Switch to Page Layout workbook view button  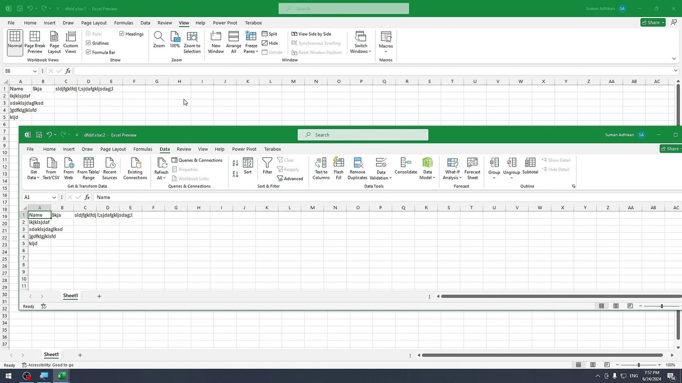[x=54, y=43]
